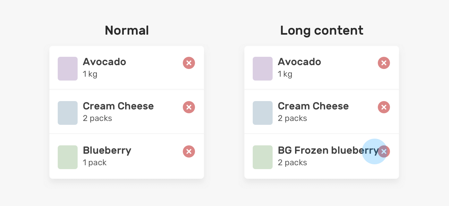
Task: Click the "Long content" heading
Action: pos(322,31)
